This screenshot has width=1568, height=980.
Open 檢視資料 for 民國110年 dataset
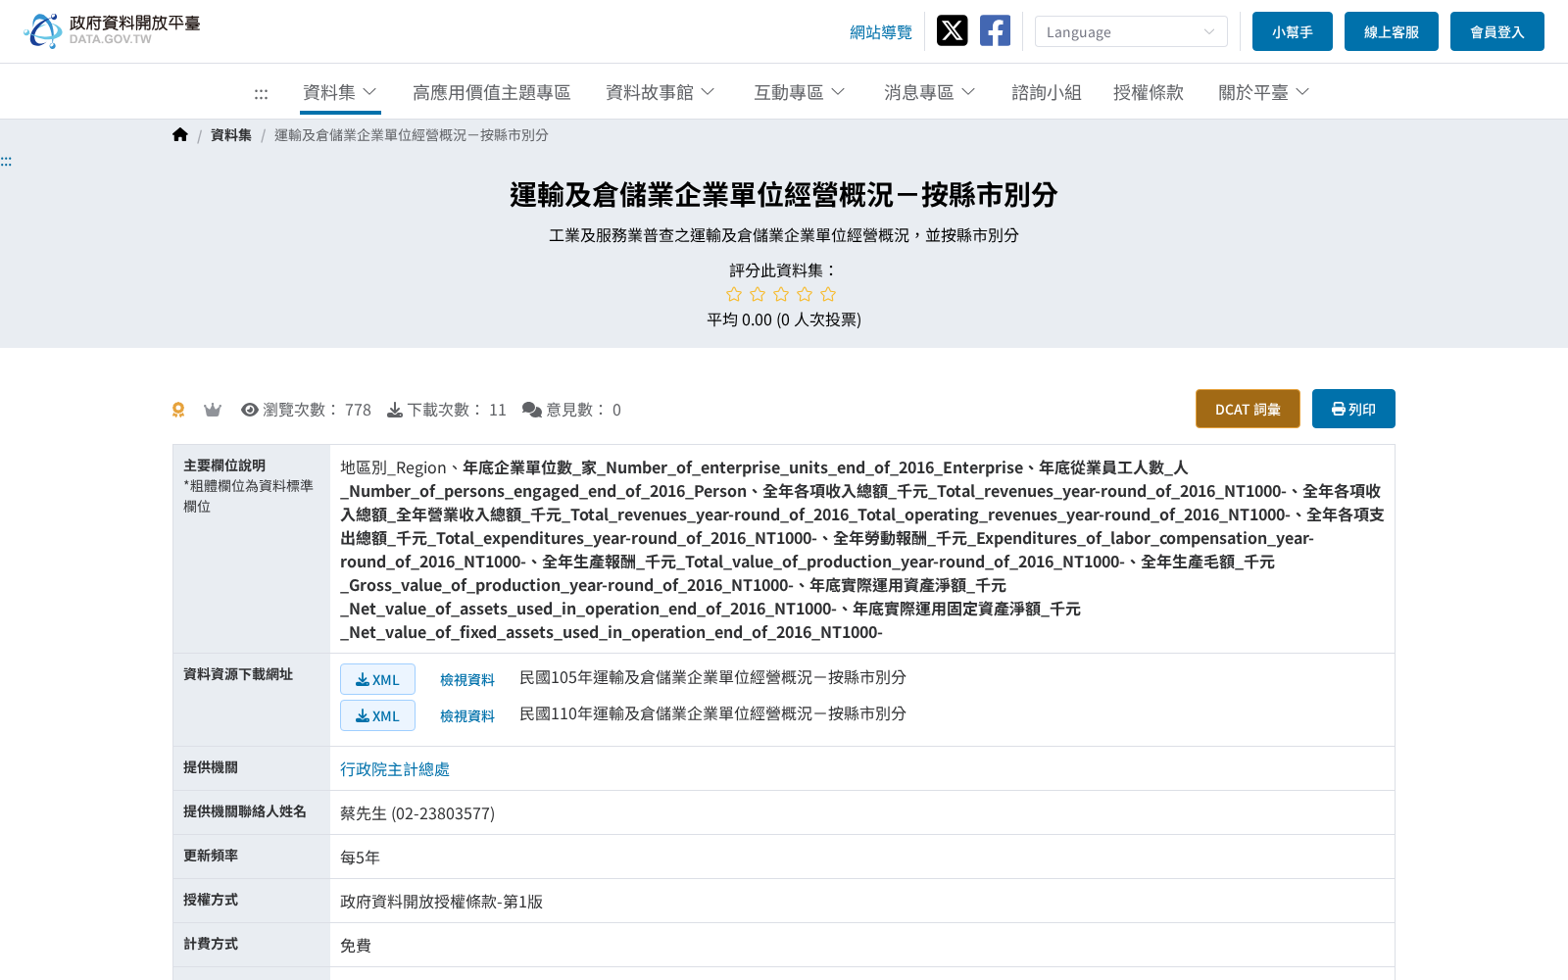[467, 715]
